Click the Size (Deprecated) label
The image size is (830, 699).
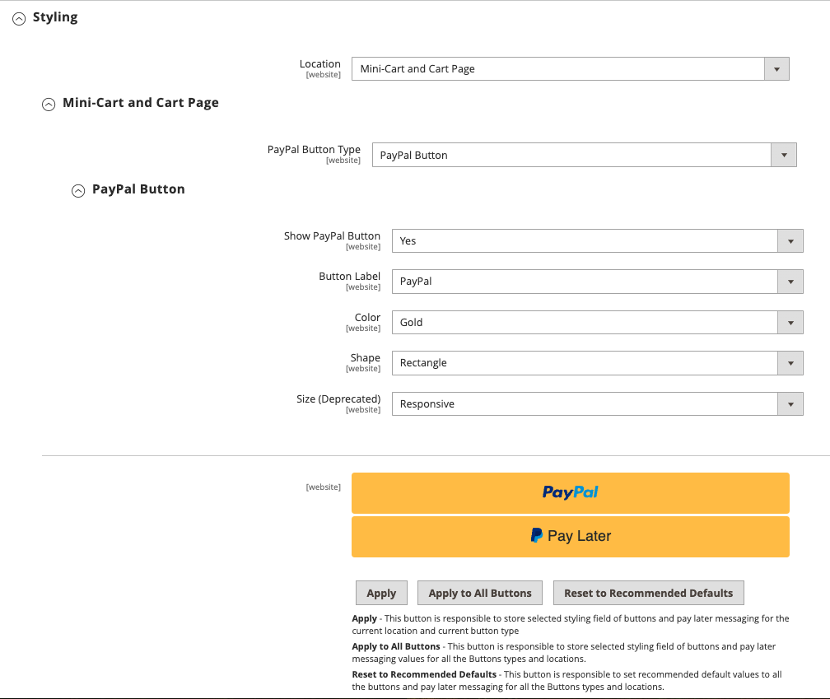[338, 399]
